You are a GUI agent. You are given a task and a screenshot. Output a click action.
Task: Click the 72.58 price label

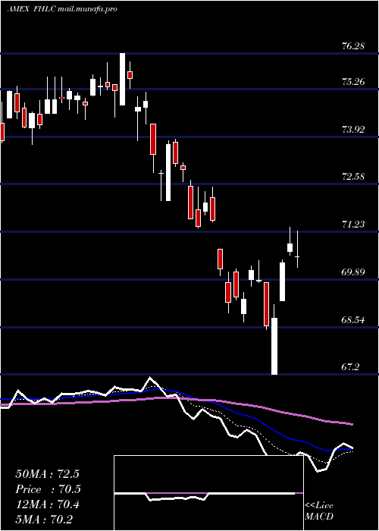(353, 177)
